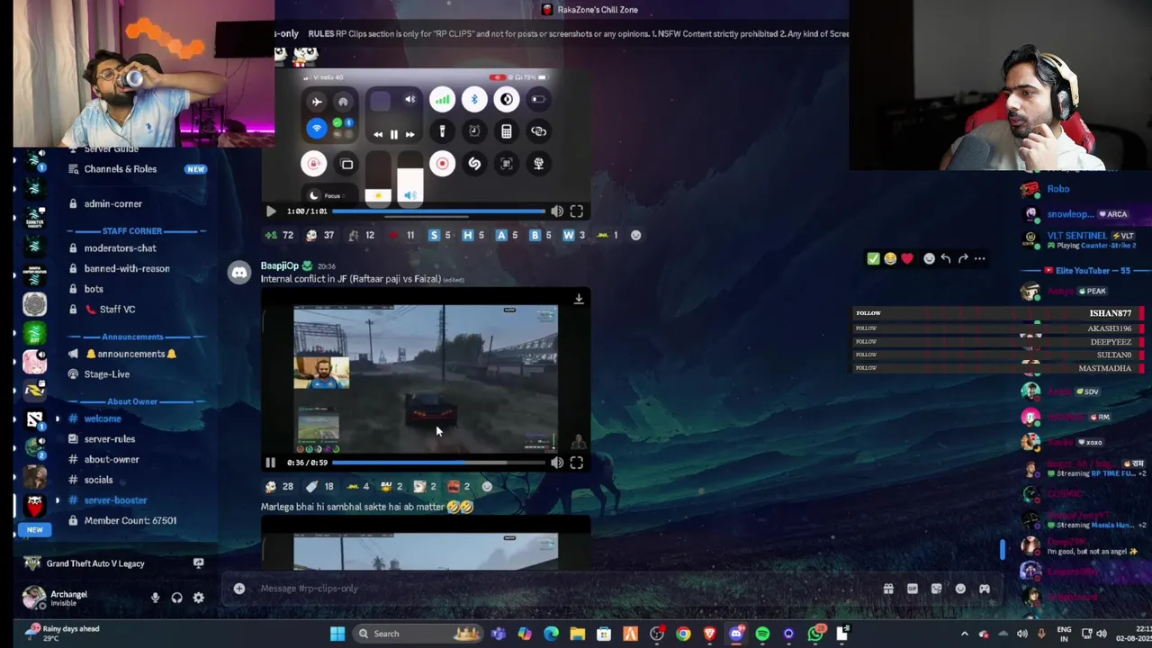Open Discord User Settings gear

click(198, 598)
